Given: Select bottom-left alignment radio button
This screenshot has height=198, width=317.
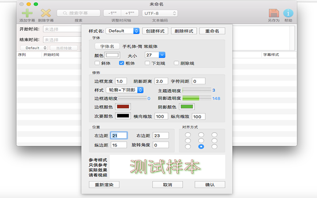Looking at the screenshot, I should 188,147.
